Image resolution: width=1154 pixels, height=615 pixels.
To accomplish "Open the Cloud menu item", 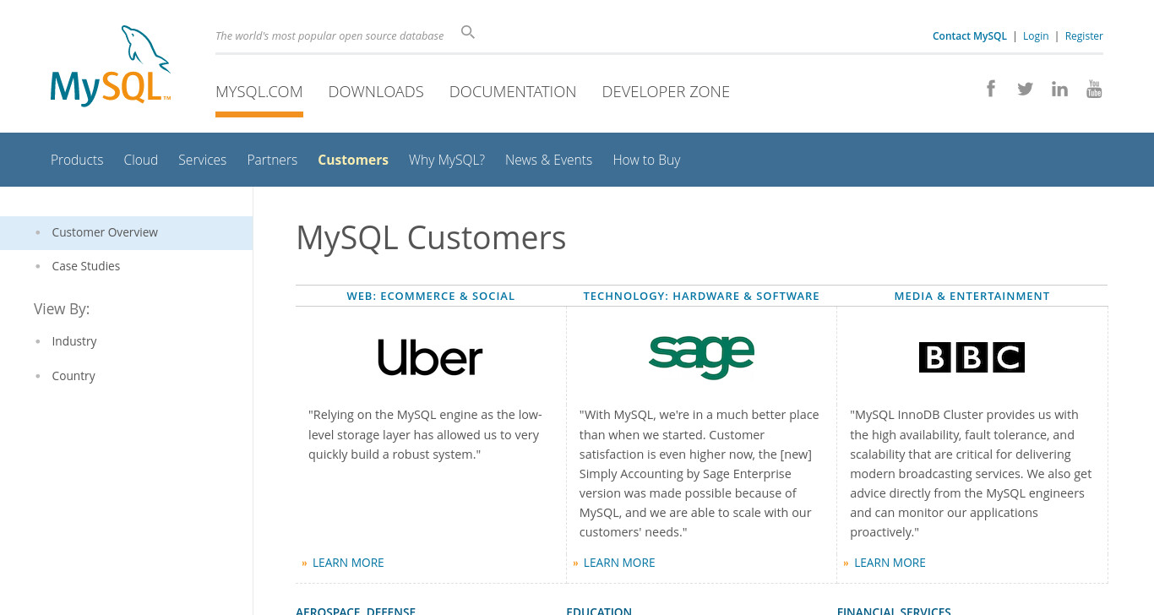I will [x=141, y=160].
